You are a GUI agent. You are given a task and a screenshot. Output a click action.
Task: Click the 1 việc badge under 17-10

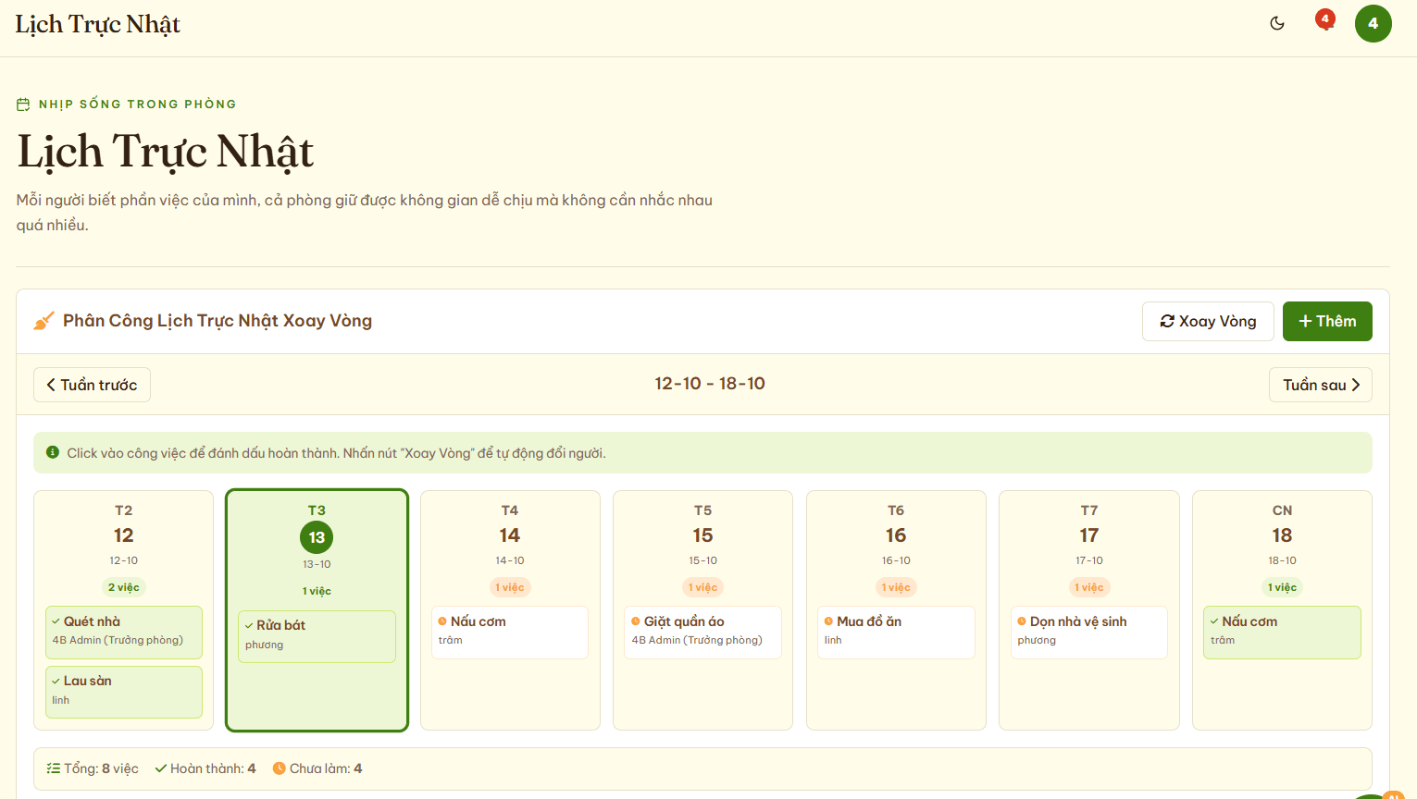pos(1089,587)
